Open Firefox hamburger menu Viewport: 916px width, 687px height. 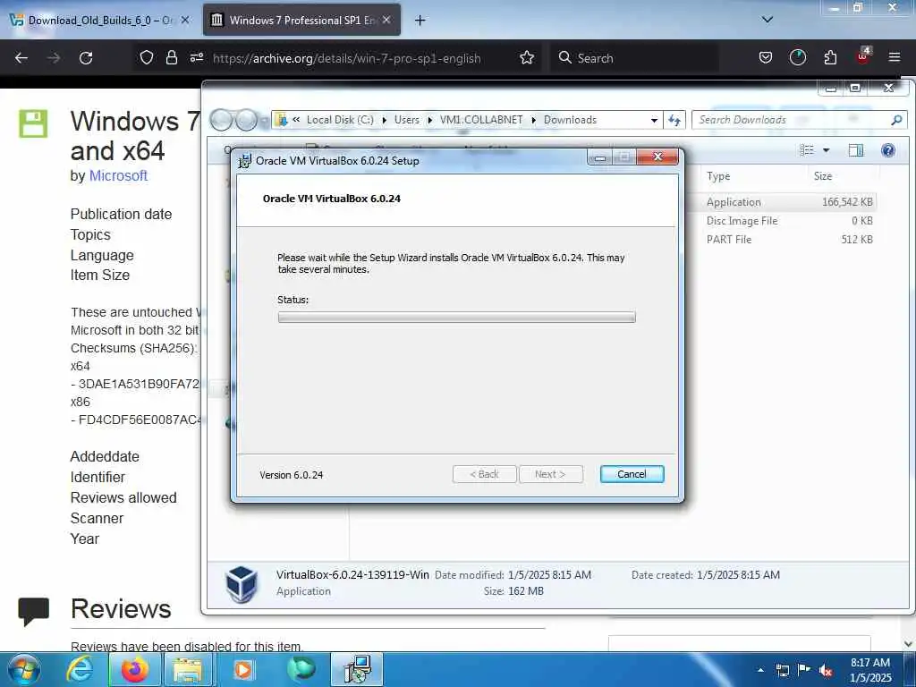pos(895,57)
